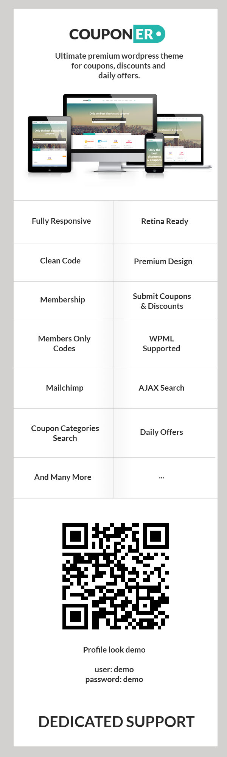Click the smartphone device mockup

pos(155,153)
